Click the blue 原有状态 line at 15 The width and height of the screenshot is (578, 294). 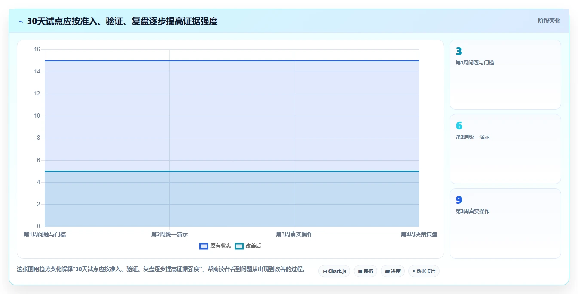point(232,61)
